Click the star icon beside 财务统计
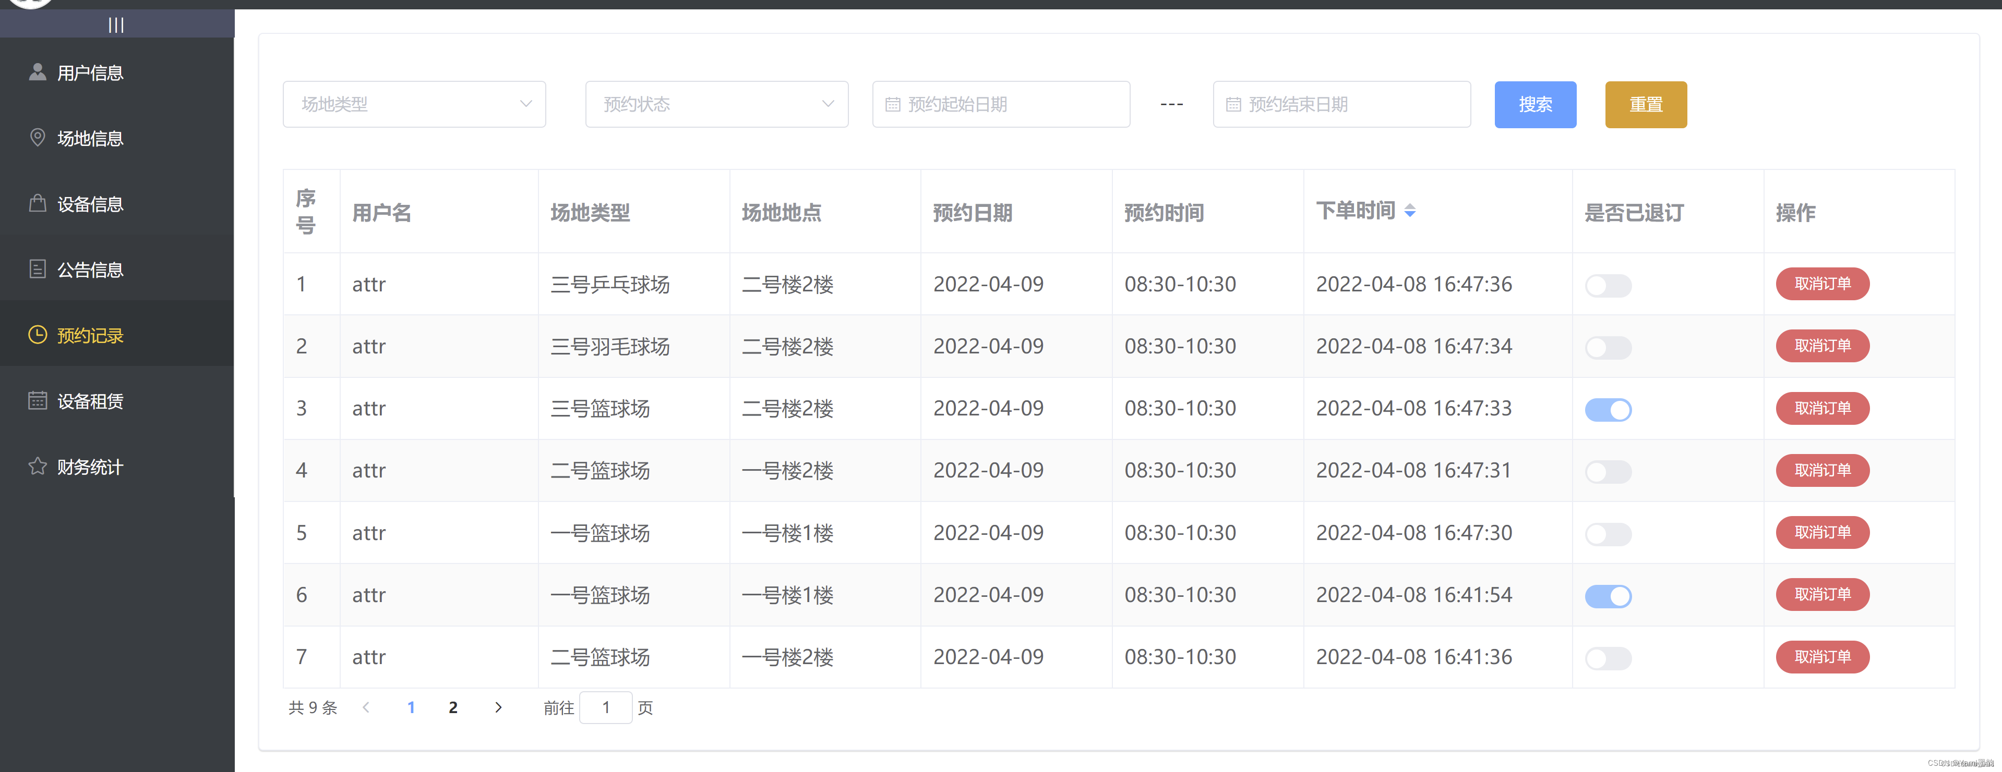Viewport: 2002px width, 772px height. pyautogui.click(x=37, y=466)
